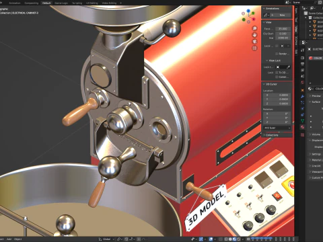This screenshot has width=323, height=242.
Task: Click the pan hand viewport navigation icon
Action: click(254, 35)
